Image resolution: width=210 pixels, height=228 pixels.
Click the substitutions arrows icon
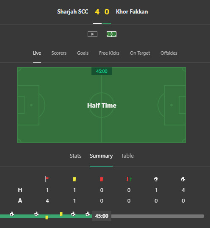(x=129, y=179)
